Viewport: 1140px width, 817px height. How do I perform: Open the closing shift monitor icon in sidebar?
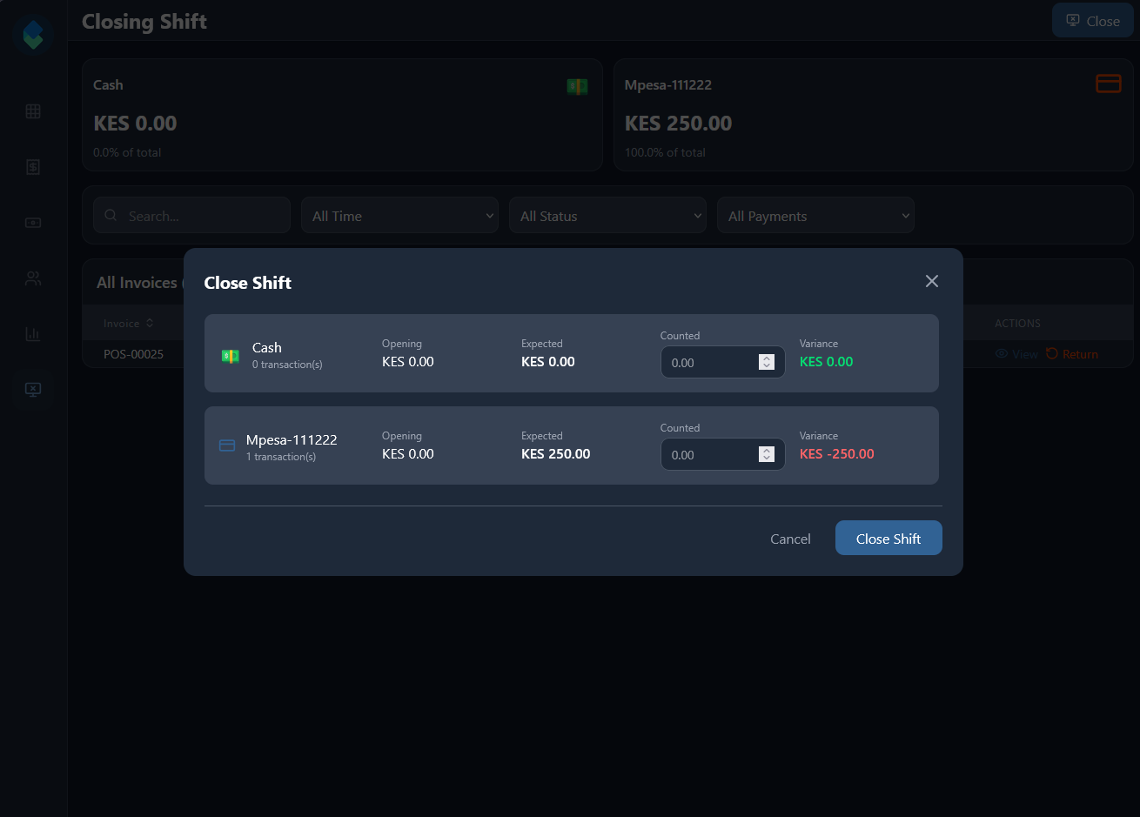[33, 390]
